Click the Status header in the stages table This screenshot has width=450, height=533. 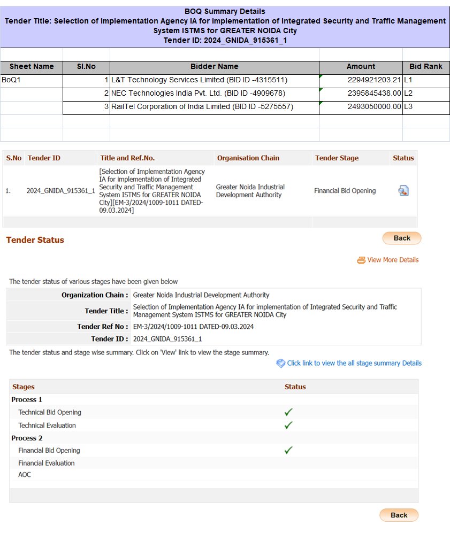click(x=295, y=387)
